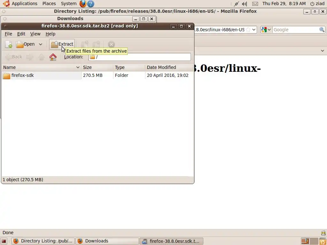Click into the Google search box
The image size is (327, 245).
pyautogui.click(x=296, y=30)
